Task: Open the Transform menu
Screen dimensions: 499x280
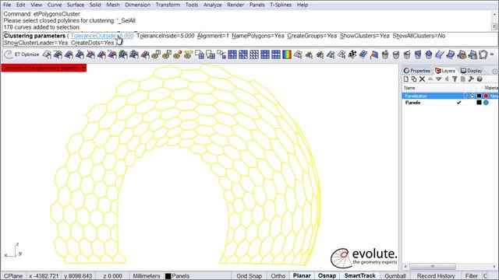Action: tap(168, 5)
